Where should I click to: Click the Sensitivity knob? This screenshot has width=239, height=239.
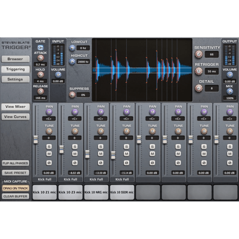(x=199, y=55)
